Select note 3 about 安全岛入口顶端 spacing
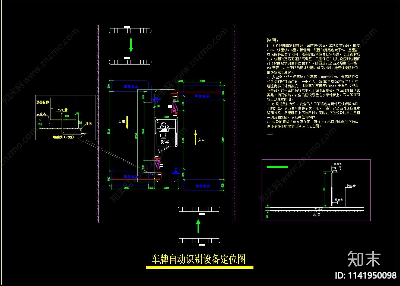Viewport: 400px width, 286px height. click(x=313, y=111)
